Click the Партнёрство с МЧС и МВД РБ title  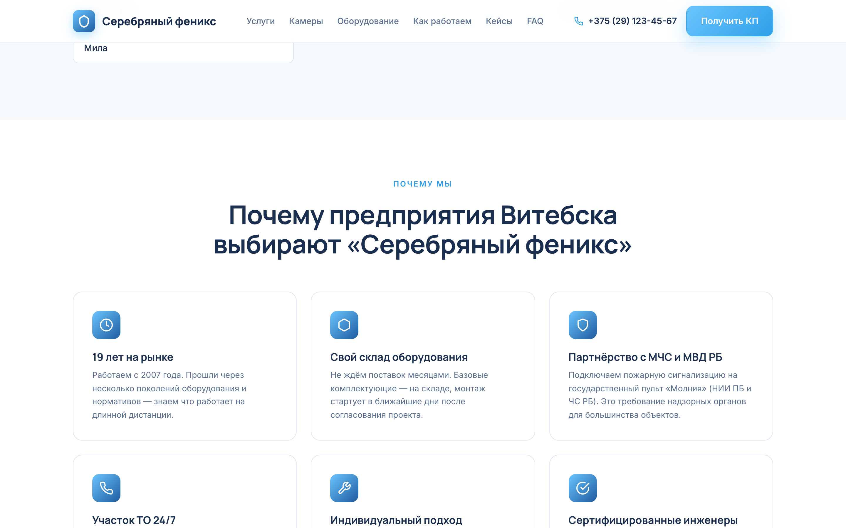point(645,357)
